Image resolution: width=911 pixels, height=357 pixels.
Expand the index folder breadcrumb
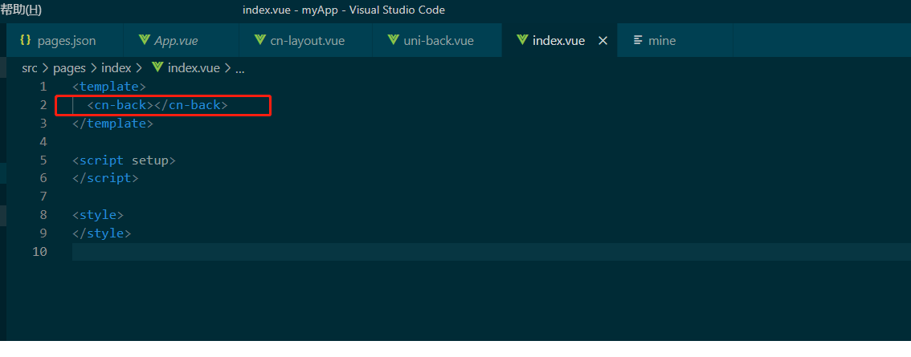pos(116,68)
